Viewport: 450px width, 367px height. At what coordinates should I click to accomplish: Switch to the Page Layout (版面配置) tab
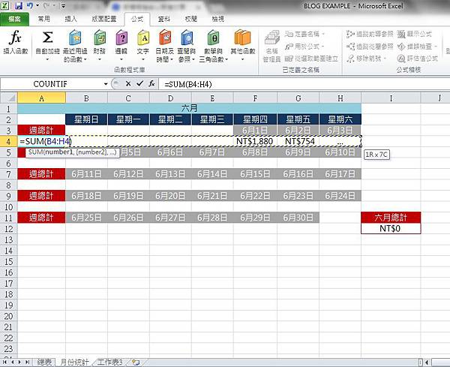click(x=104, y=19)
